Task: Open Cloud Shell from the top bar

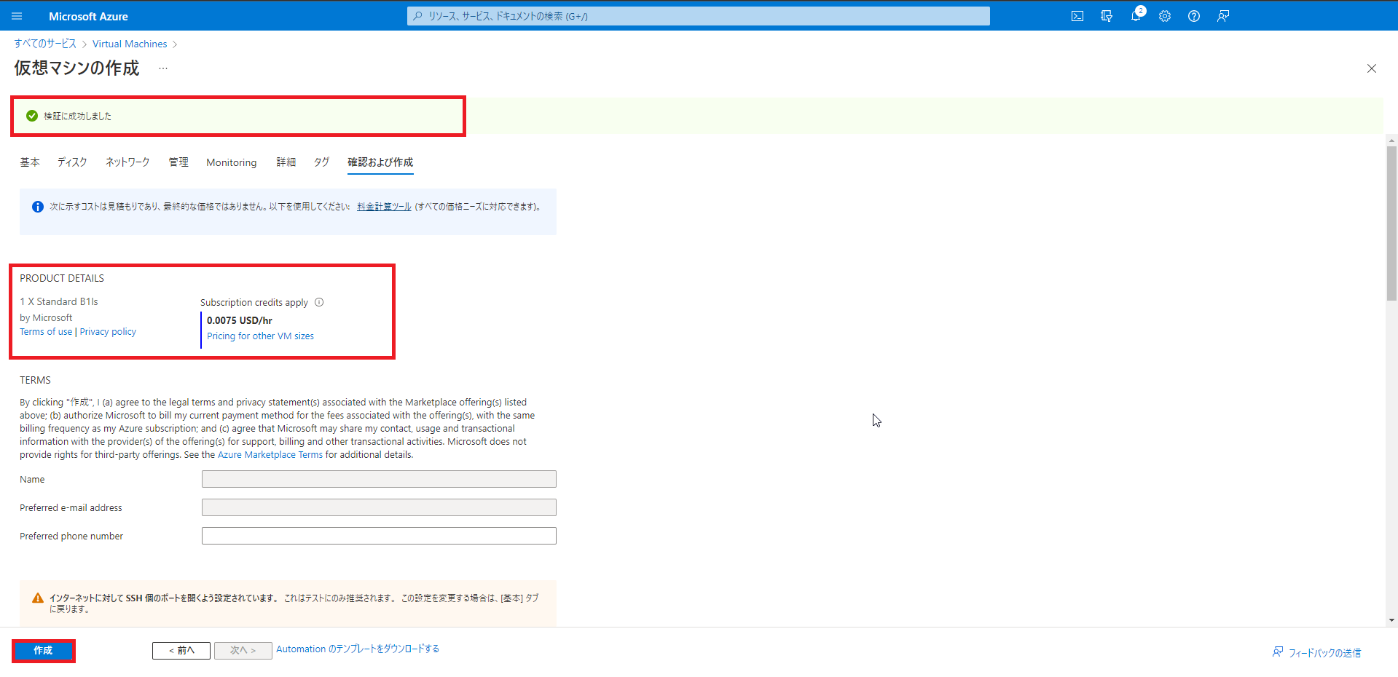Action: point(1077,16)
